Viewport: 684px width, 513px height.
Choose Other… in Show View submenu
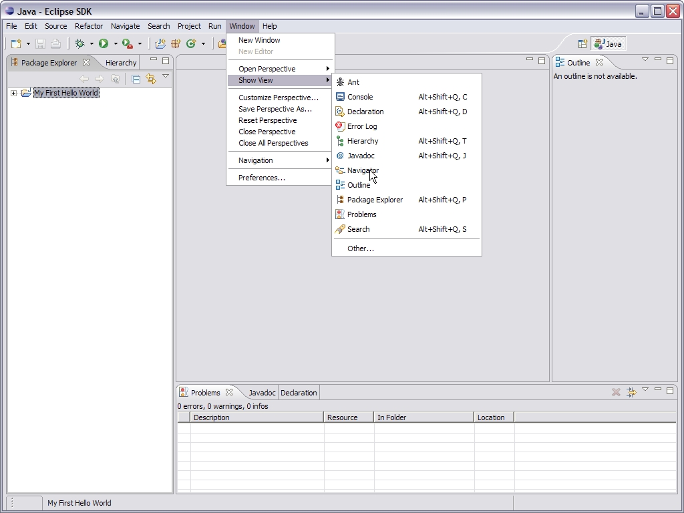point(407,248)
